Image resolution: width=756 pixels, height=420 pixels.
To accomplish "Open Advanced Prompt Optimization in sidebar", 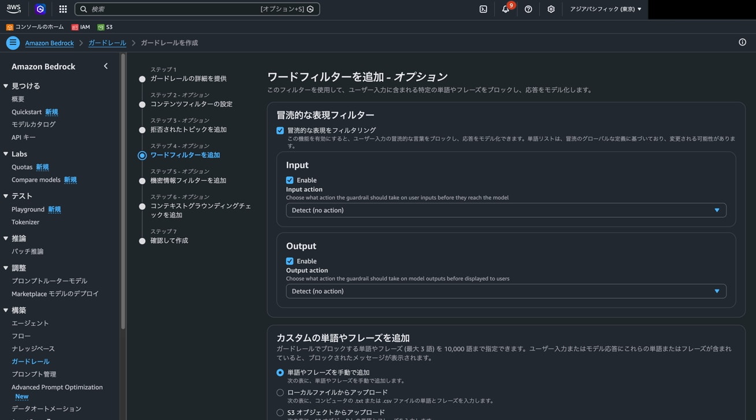I will click(57, 387).
